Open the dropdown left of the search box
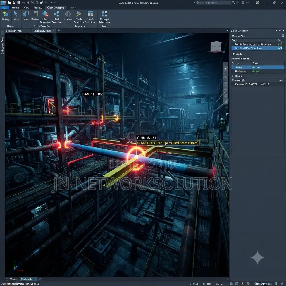 coord(194,3)
